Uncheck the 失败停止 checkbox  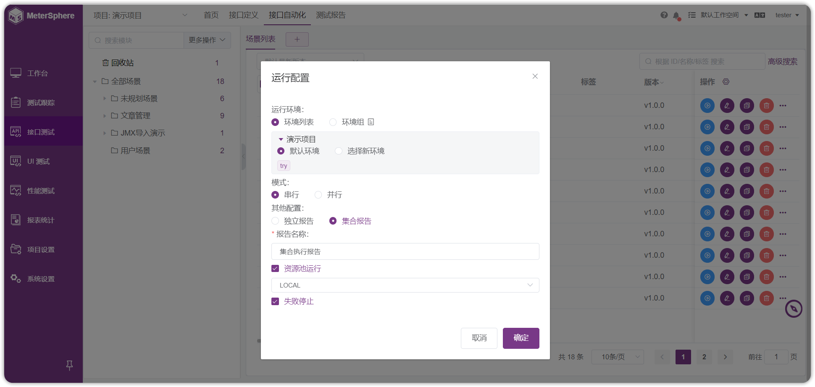point(275,301)
